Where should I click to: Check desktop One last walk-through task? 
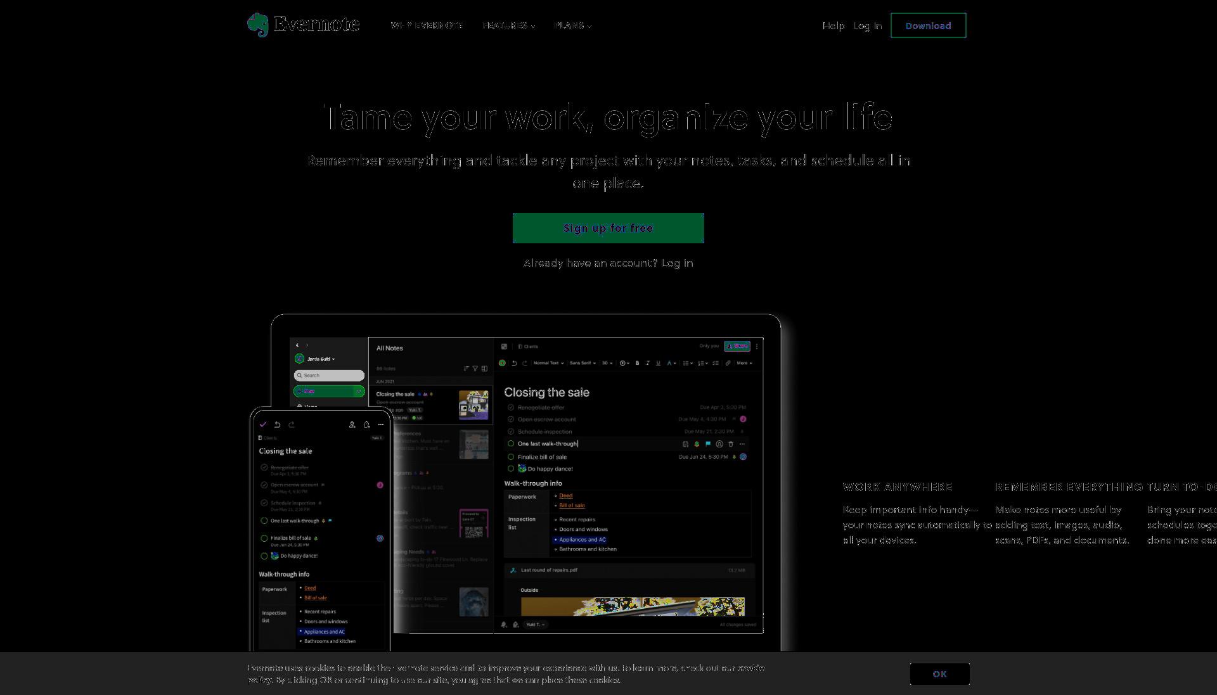[x=511, y=443]
